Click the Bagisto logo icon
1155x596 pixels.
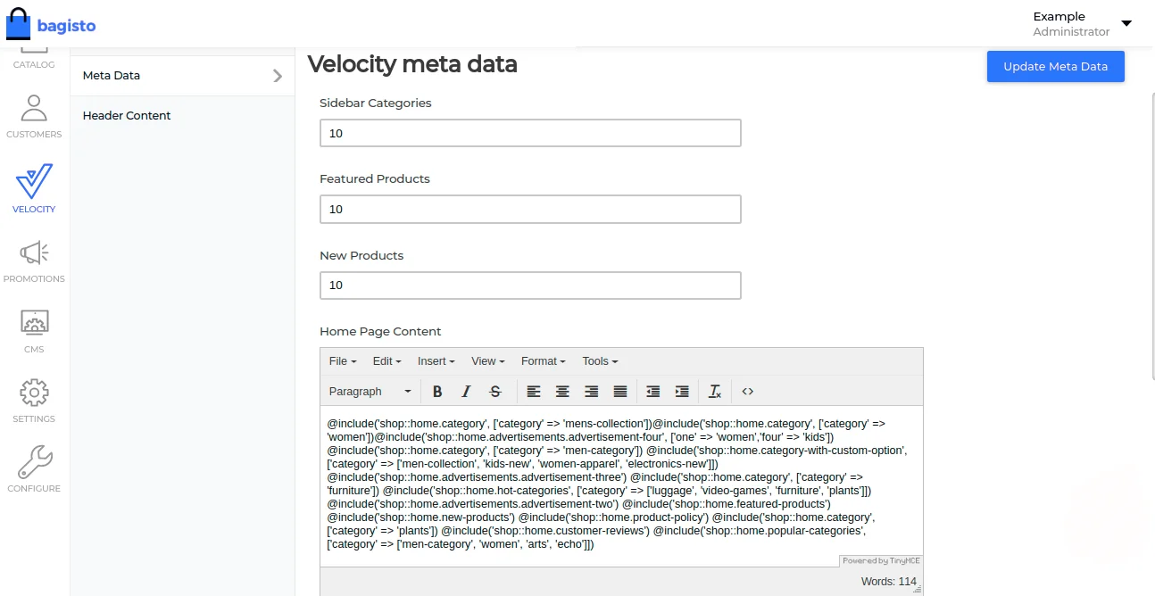coord(17,21)
